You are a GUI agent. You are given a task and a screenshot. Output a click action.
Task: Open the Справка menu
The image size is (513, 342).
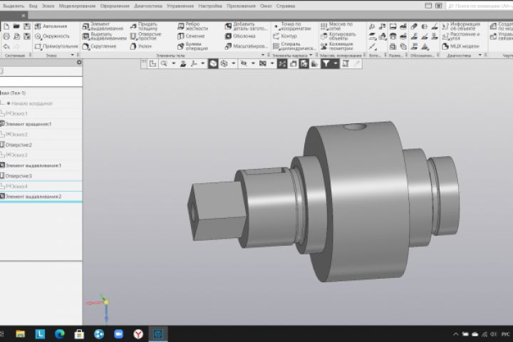(286, 6)
